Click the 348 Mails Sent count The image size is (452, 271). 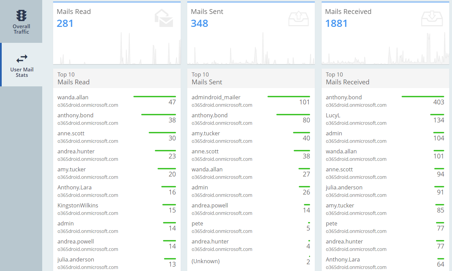click(x=199, y=23)
